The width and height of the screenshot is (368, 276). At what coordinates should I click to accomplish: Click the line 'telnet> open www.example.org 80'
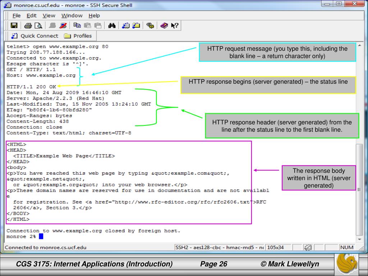coord(57,46)
